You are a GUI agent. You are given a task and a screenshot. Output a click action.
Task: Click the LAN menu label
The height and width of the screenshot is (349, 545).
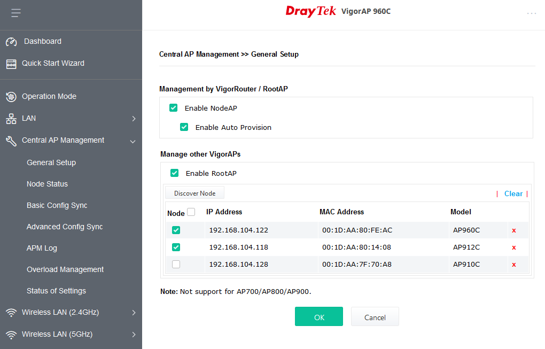point(29,118)
